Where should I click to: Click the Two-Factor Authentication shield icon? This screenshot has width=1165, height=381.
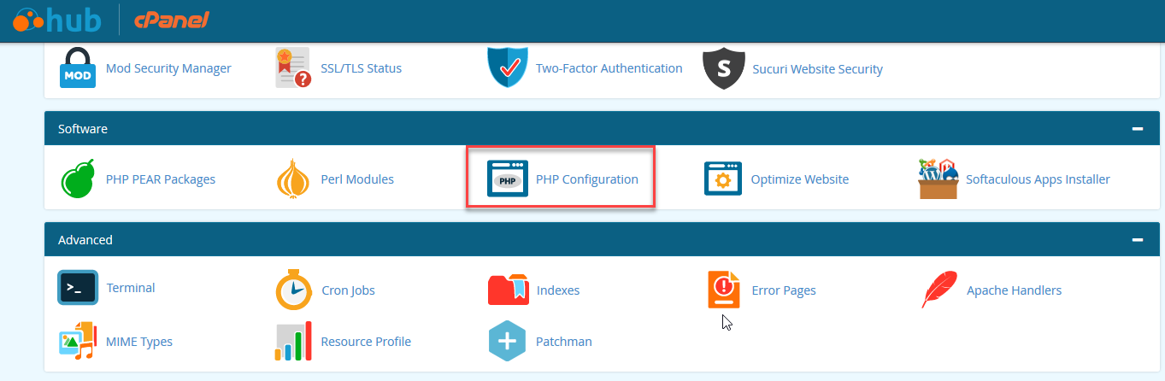[x=508, y=68]
